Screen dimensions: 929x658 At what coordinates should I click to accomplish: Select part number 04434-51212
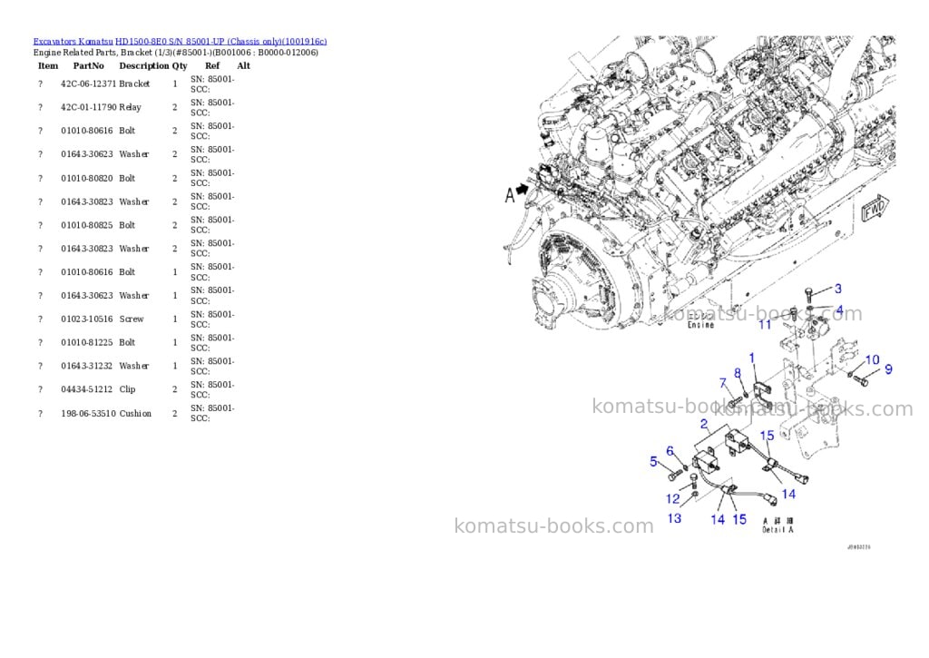[86, 389]
